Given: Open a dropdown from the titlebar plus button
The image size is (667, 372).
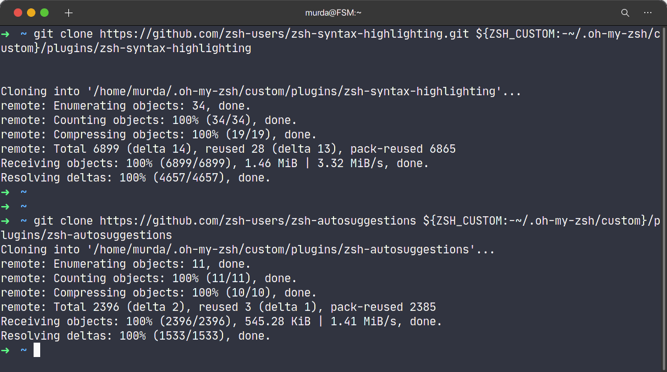Looking at the screenshot, I should coord(68,12).
